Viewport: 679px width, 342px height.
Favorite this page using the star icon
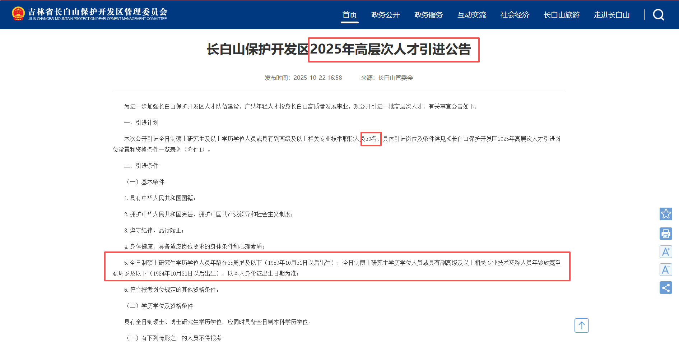click(666, 214)
